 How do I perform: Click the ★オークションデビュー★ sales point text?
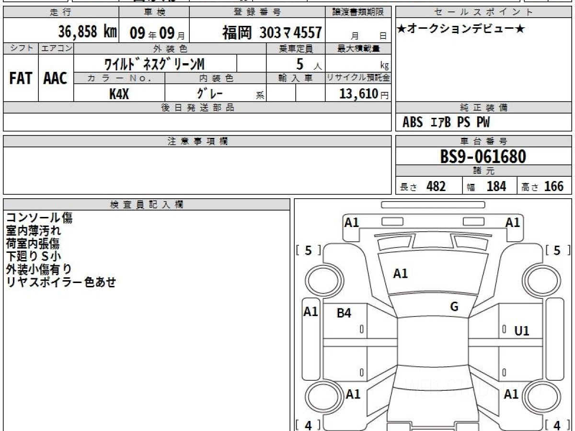click(461, 30)
